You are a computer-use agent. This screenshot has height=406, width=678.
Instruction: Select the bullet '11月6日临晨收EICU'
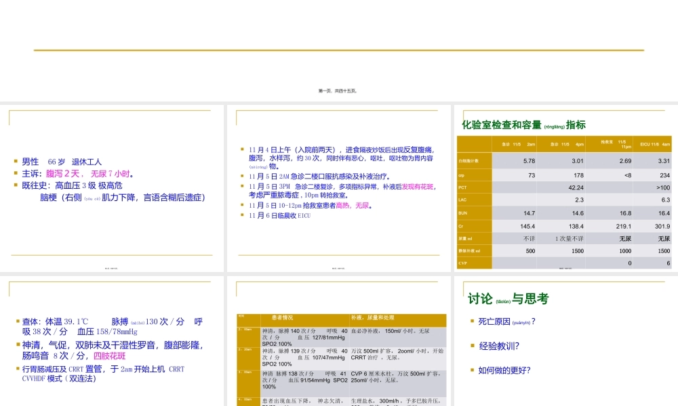click(x=279, y=215)
